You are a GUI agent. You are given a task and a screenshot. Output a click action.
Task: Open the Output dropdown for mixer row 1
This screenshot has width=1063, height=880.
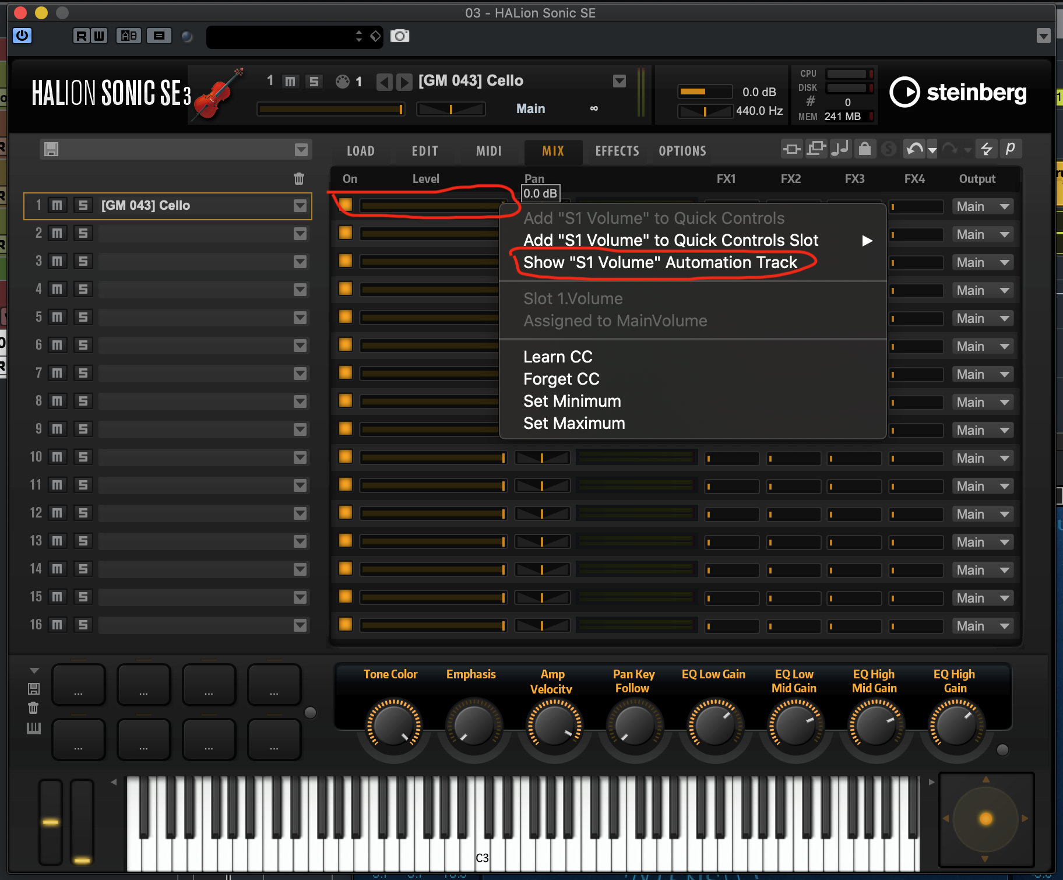[984, 206]
